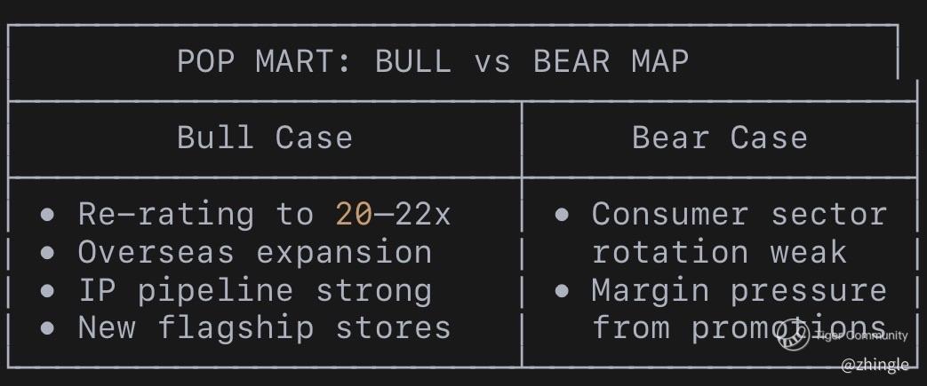Click the highlighted orange number 20
Image resolution: width=927 pixels, height=386 pixels.
[x=354, y=214]
